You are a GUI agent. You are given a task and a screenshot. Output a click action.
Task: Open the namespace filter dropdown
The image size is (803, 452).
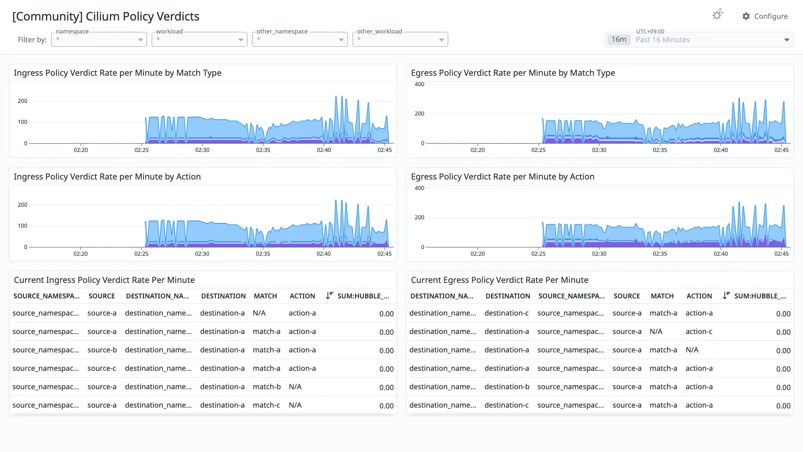(99, 39)
